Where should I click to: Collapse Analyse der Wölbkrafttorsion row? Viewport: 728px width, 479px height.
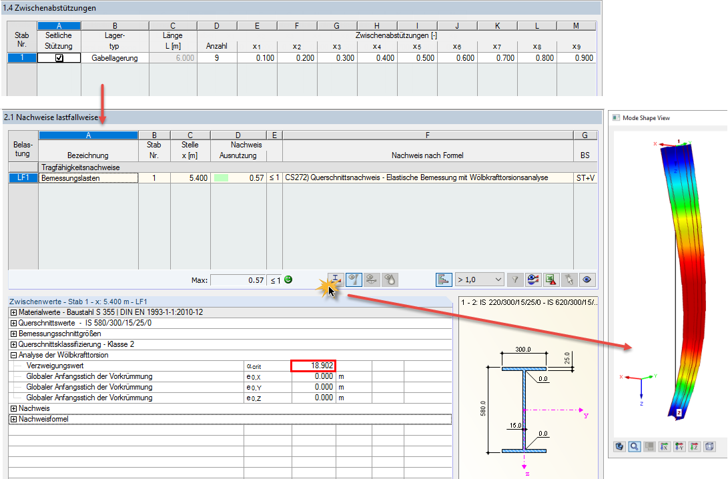pyautogui.click(x=13, y=355)
